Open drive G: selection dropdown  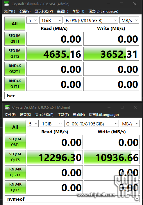pos(92,123)
